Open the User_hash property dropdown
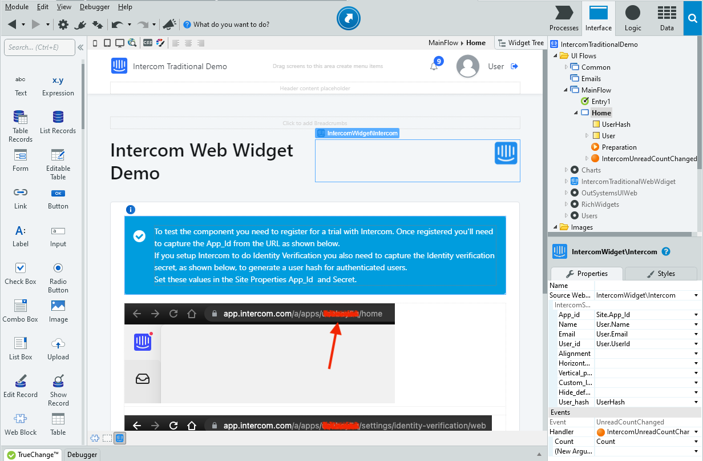 tap(697, 402)
